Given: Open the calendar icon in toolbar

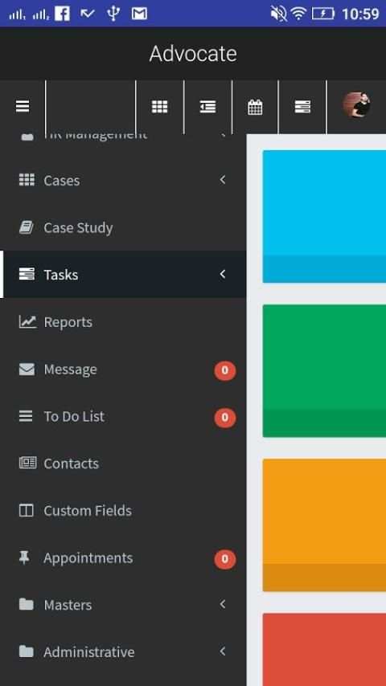Looking at the screenshot, I should point(255,107).
